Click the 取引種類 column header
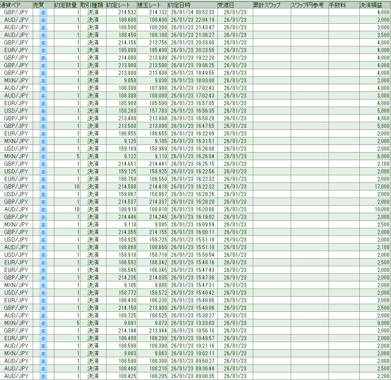 91,4
